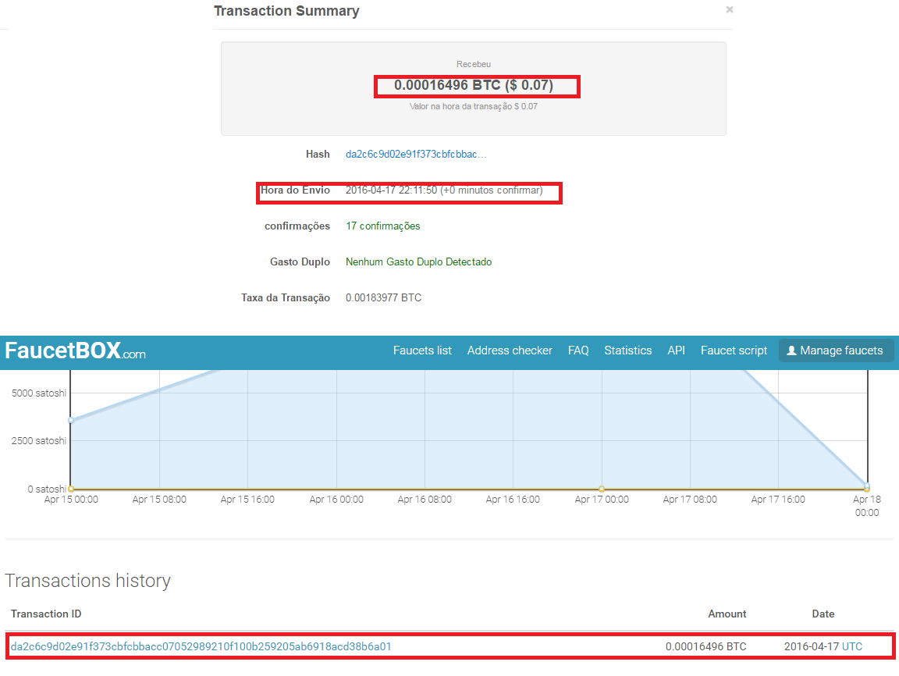Viewport: 899px width, 676px height.
Task: View the Statistics page
Action: click(627, 350)
